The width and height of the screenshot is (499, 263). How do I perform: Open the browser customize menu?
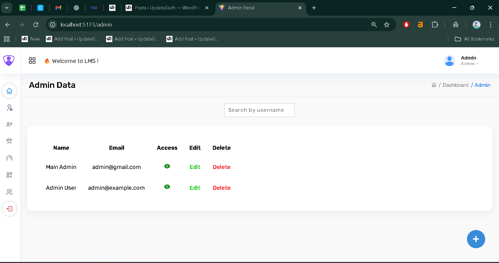tap(490, 24)
